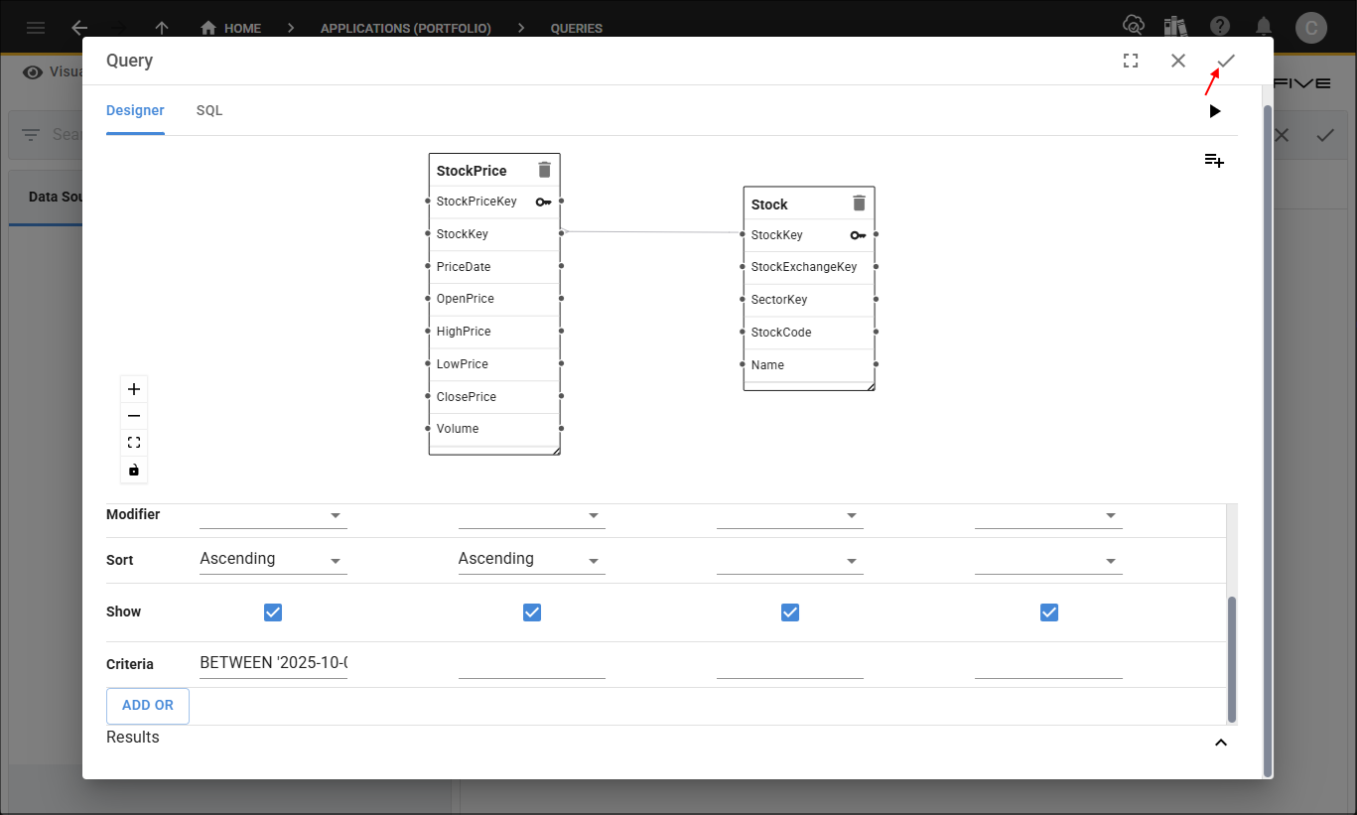The height and width of the screenshot is (815, 1357).
Task: Uncheck Show for the fourth column
Action: pos(1049,612)
